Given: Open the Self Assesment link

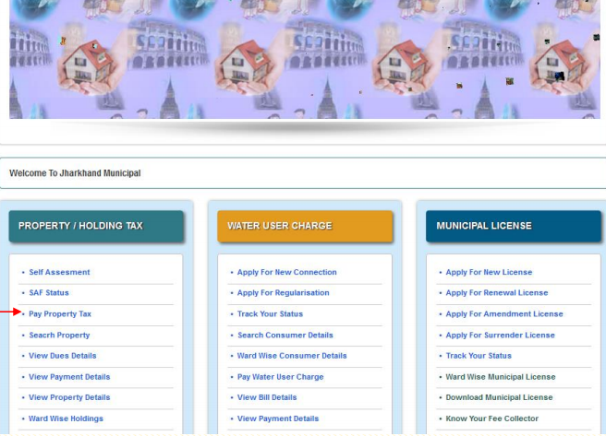Looking at the screenshot, I should [59, 272].
